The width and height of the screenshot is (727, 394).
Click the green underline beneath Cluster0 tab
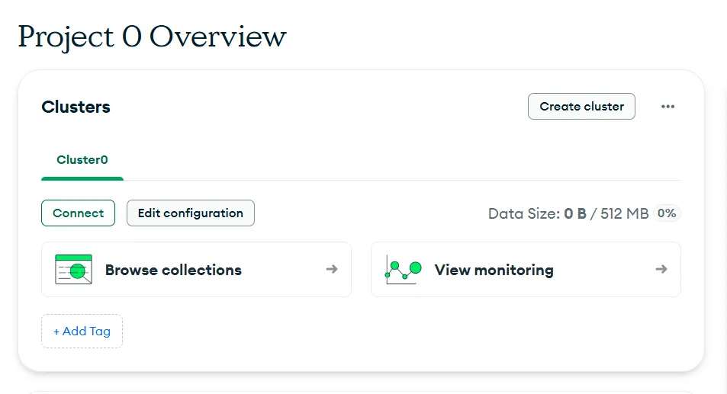tap(82, 178)
